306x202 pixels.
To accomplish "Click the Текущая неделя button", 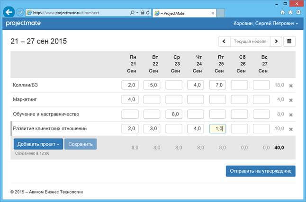I will [250, 41].
